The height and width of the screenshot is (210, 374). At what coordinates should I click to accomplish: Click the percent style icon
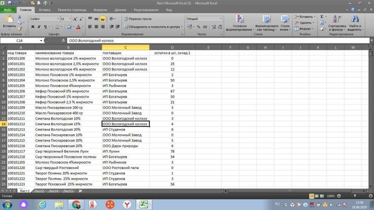tap(199, 27)
